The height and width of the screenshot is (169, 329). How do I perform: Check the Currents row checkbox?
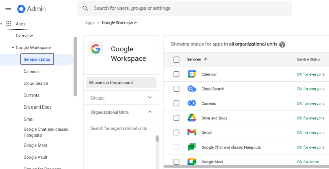pos(177,103)
